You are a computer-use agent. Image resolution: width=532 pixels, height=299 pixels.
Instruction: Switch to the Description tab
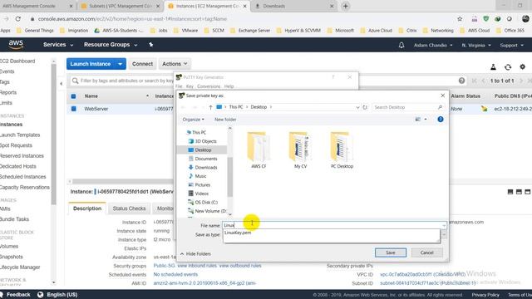click(x=87, y=208)
